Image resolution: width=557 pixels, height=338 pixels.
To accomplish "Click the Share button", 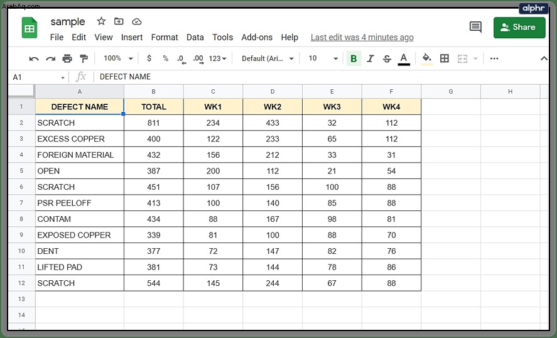I will click(x=519, y=28).
